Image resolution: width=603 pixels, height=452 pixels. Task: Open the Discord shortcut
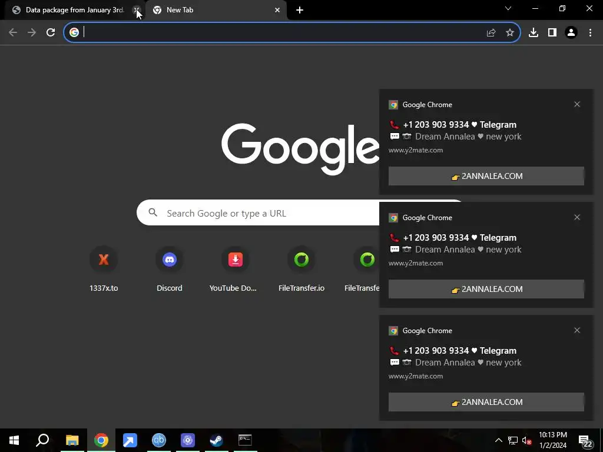(x=170, y=269)
